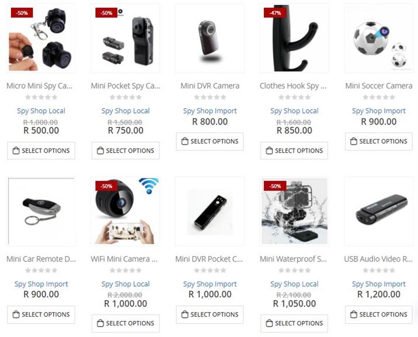Select options for the Mini Pocket Spy Camera
Image resolution: width=418 pixels, height=337 pixels.
(126, 151)
